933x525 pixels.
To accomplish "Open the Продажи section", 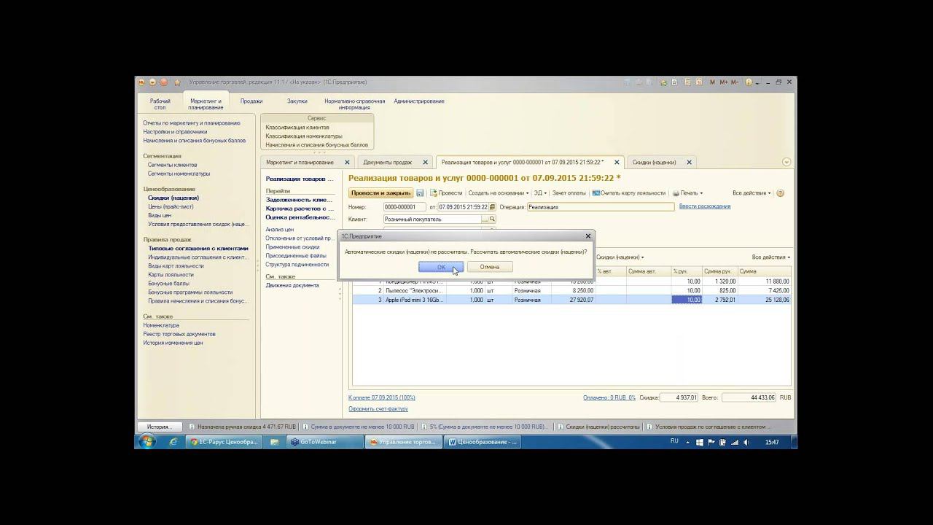I will tap(251, 101).
